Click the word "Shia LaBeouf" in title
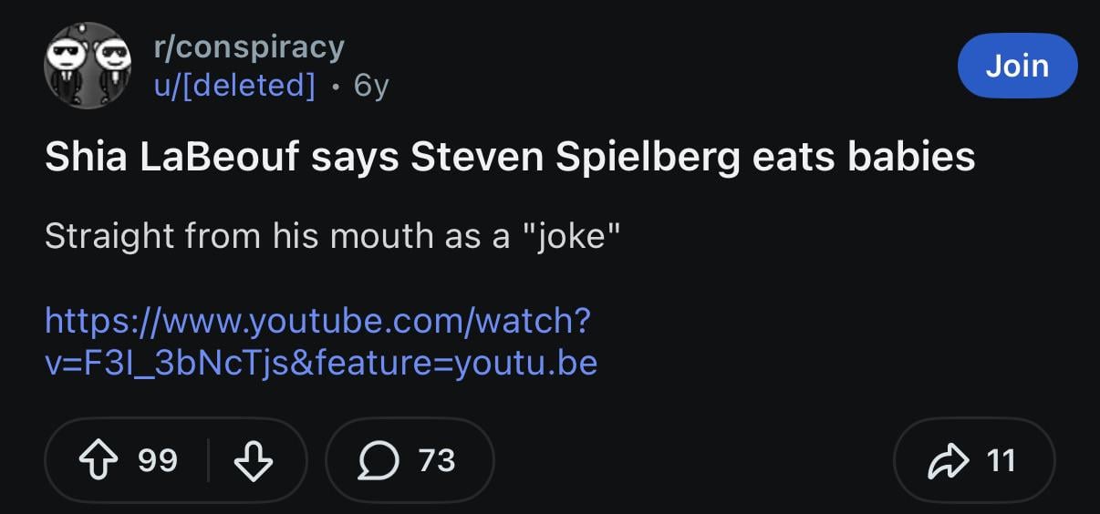1100x514 pixels. point(171,157)
